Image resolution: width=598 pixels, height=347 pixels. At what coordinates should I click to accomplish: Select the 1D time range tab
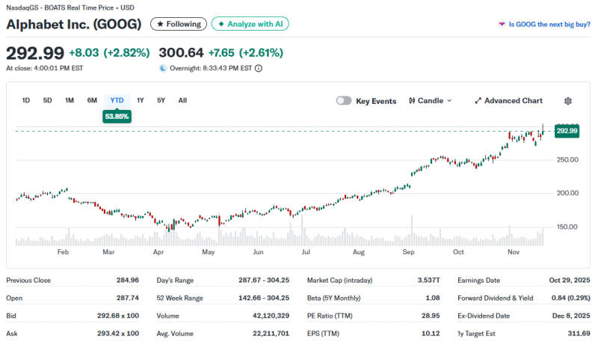[26, 100]
